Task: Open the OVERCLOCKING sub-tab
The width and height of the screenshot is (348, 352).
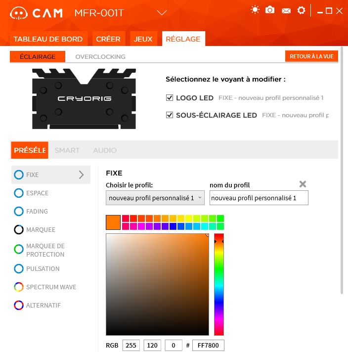Action: point(100,56)
